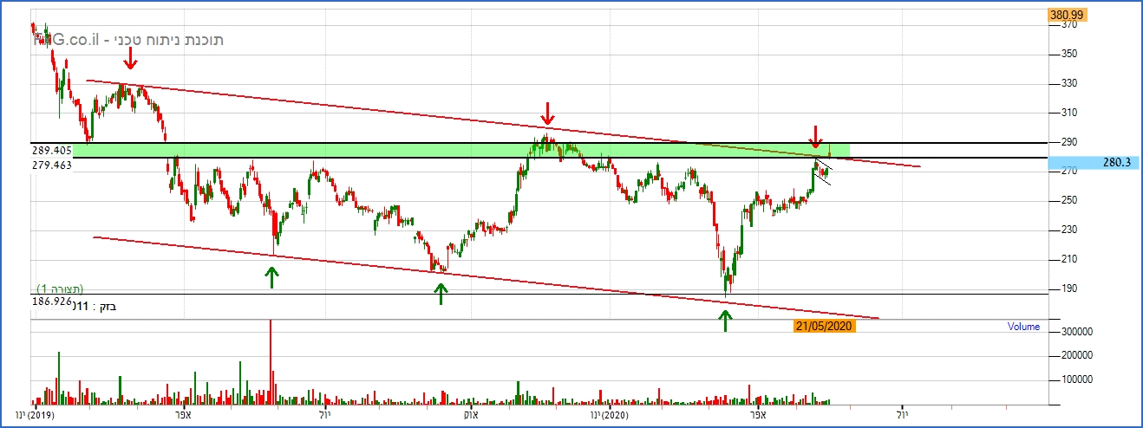Viewport: 1143px width, 428px height.
Task: Click the tallest red volume bar
Action: (271, 362)
